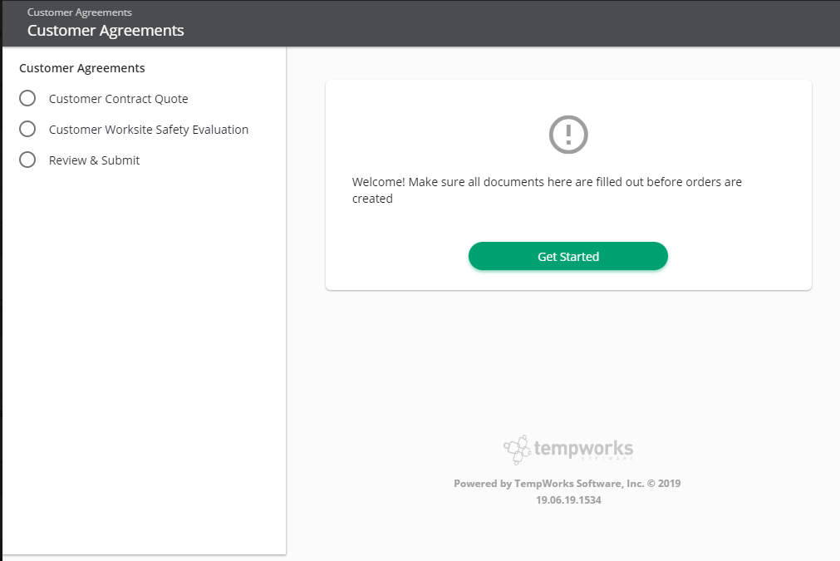The image size is (840, 561).
Task: Click the version number 19.06.19.1534
Action: click(x=568, y=500)
